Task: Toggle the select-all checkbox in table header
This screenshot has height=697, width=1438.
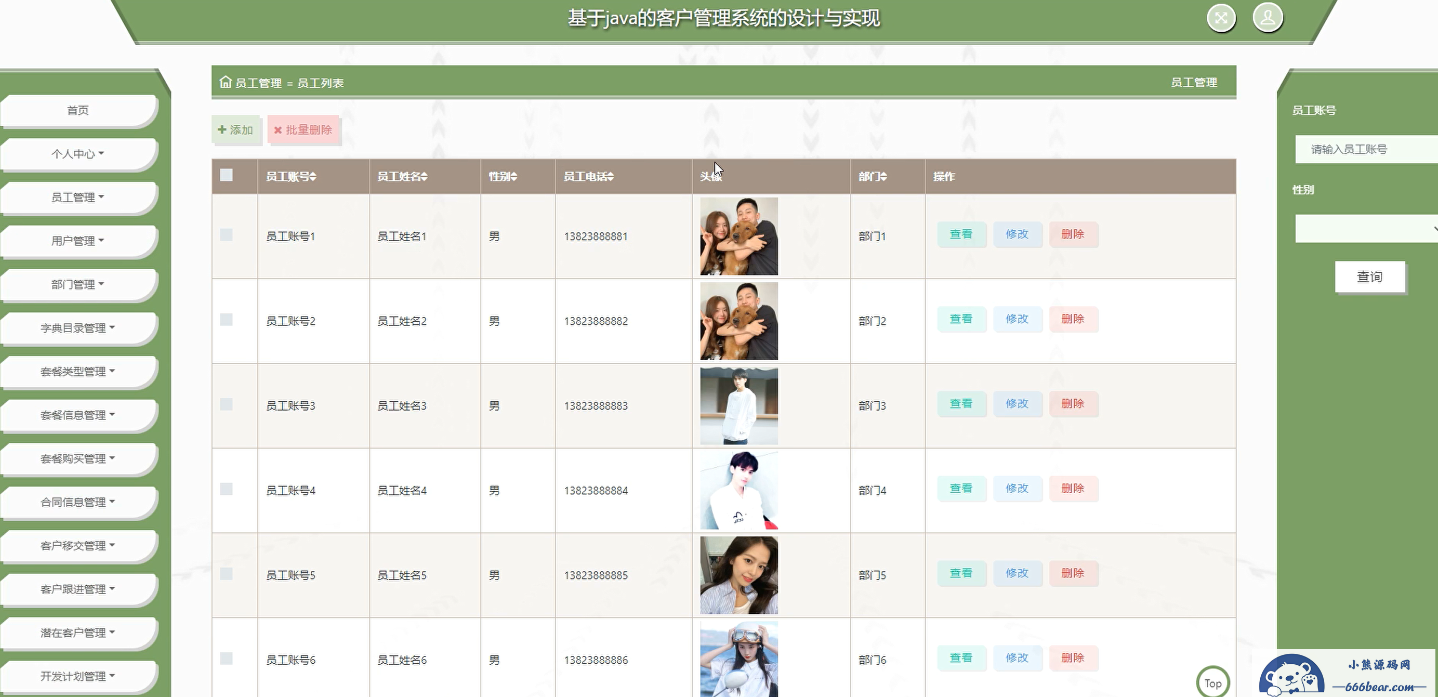Action: point(226,175)
